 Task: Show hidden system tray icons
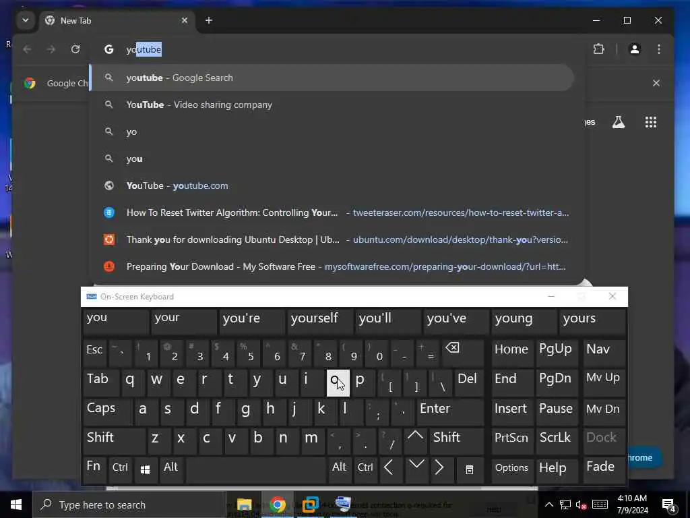(548, 505)
